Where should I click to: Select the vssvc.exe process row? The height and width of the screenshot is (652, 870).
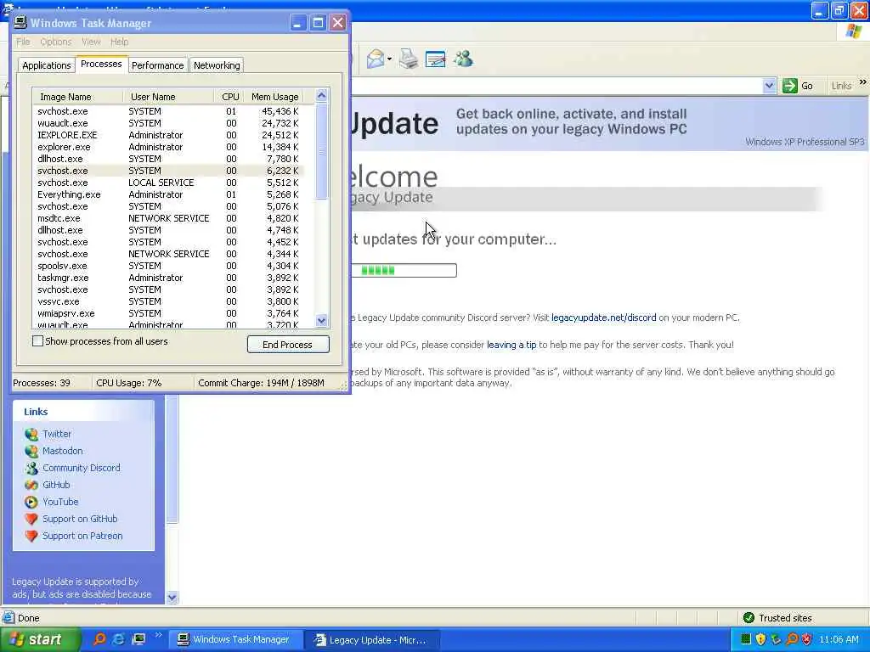168,301
